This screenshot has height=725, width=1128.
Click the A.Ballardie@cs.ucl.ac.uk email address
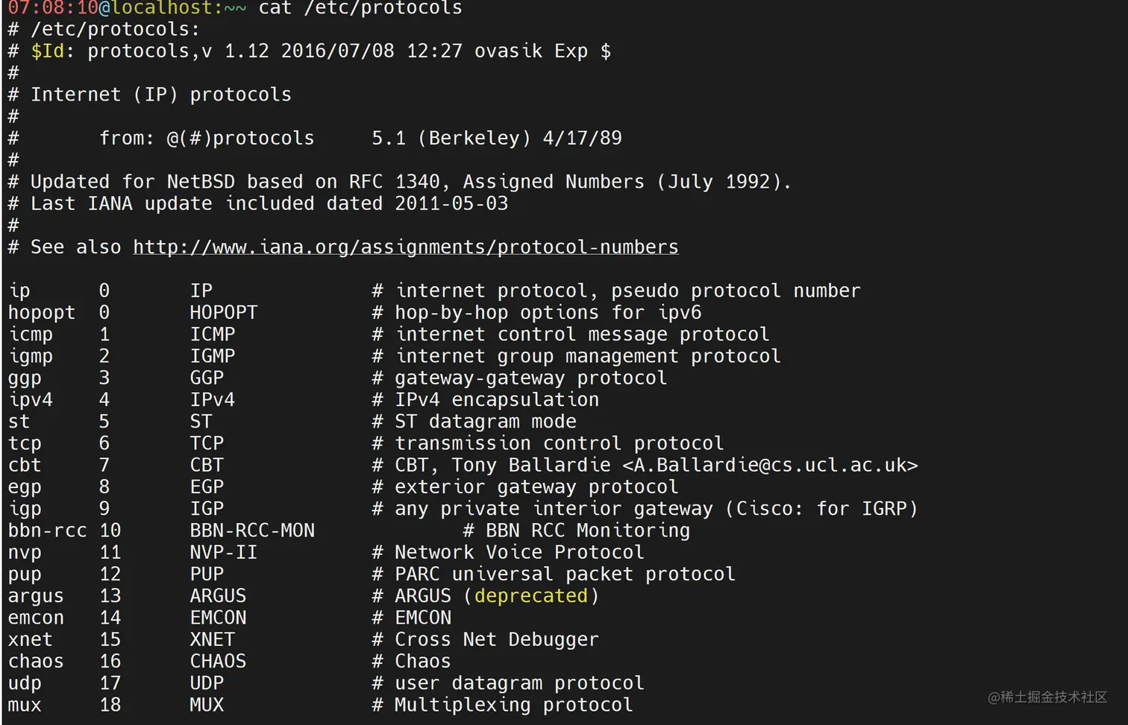(770, 466)
